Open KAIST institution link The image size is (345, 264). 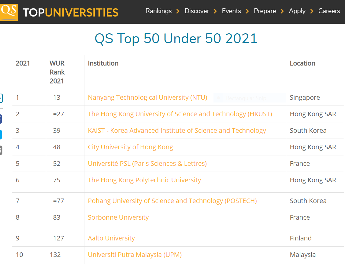[x=177, y=130]
